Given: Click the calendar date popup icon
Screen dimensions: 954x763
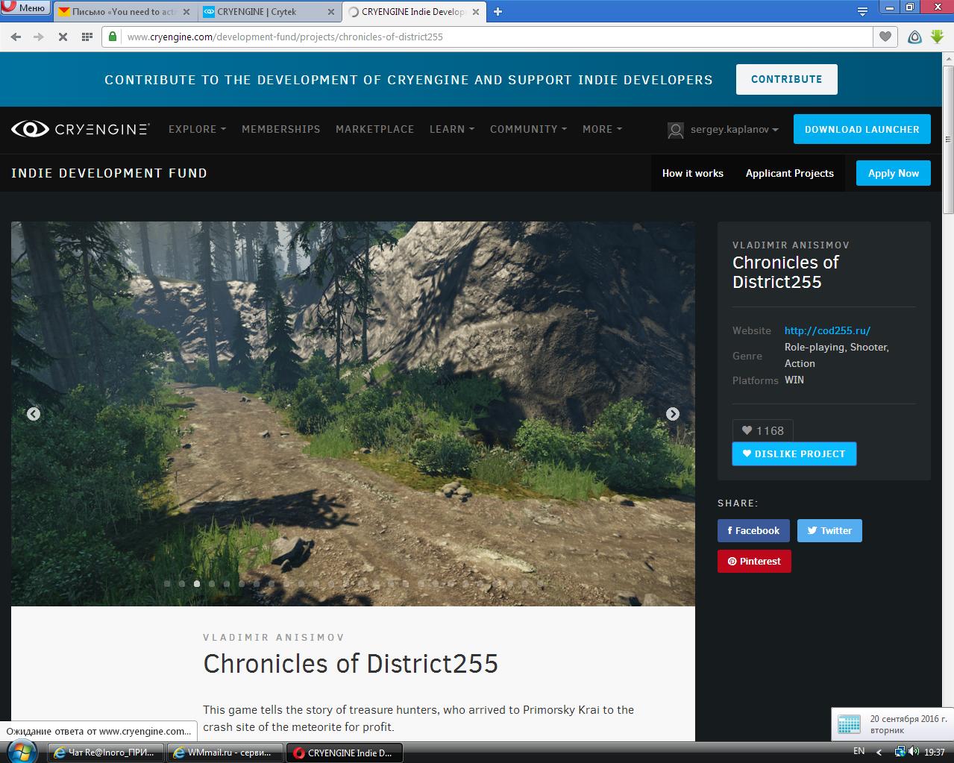Looking at the screenshot, I should coord(849,724).
